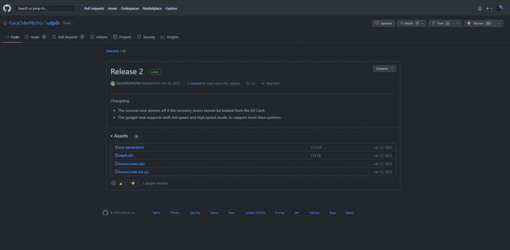Open Training footer link
The image size is (510, 250).
(314, 213)
